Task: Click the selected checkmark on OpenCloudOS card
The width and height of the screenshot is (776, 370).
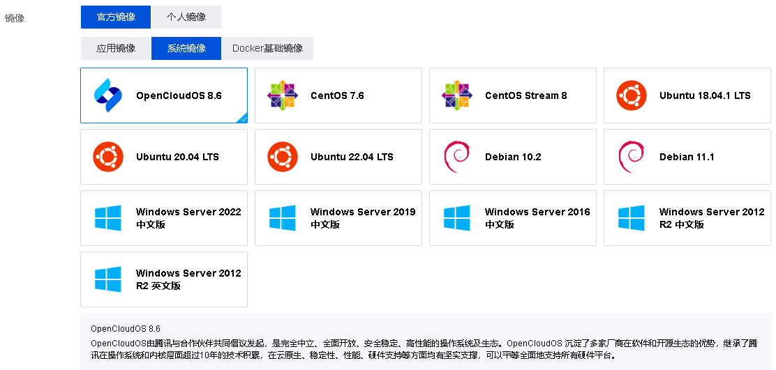Action: coord(243,118)
